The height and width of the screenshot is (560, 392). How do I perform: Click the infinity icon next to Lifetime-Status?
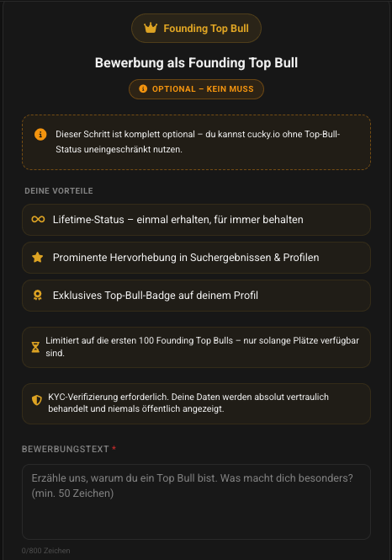point(38,219)
